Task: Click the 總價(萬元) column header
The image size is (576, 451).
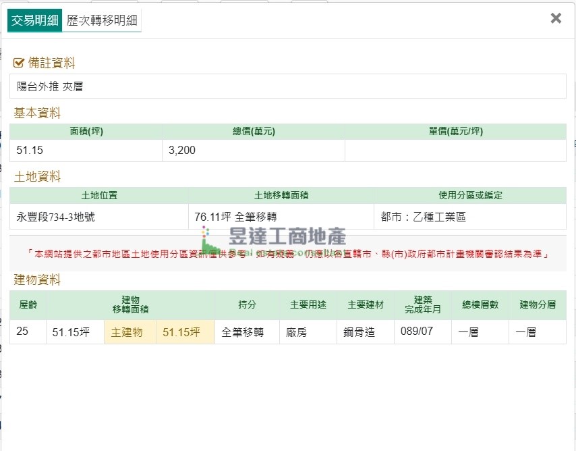Action: (x=253, y=132)
